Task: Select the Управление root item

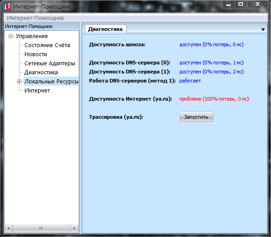Action: click(x=32, y=36)
